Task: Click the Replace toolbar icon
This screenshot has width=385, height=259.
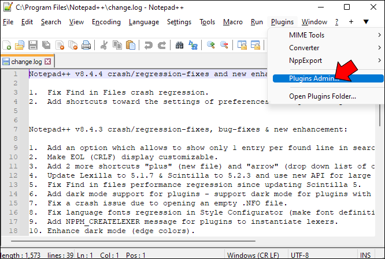Action: [193, 45]
